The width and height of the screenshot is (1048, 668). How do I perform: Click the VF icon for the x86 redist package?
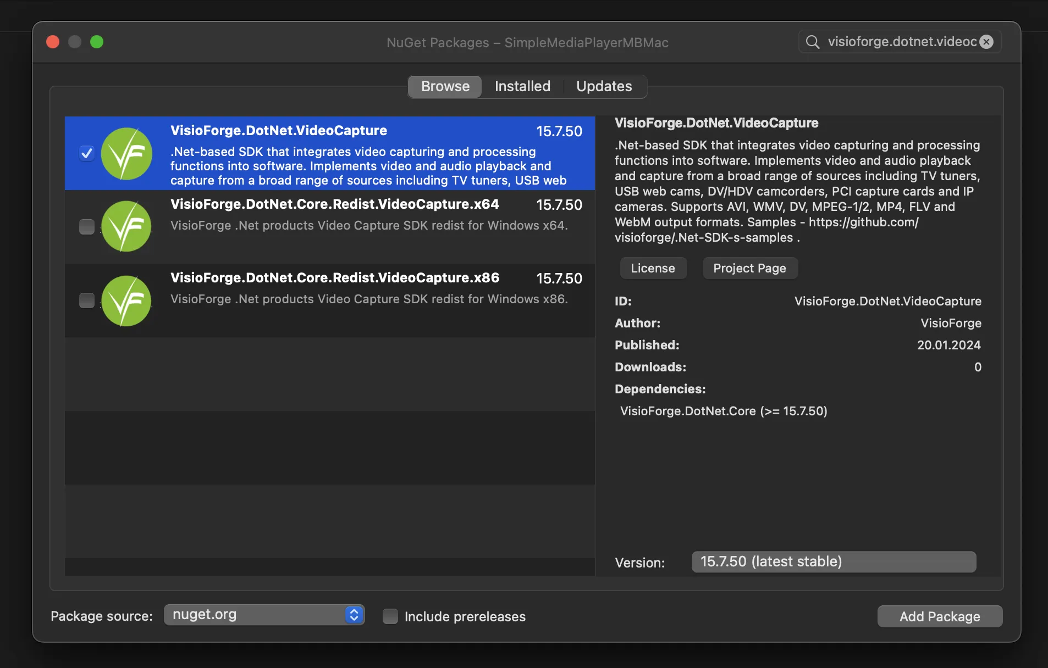(x=126, y=300)
